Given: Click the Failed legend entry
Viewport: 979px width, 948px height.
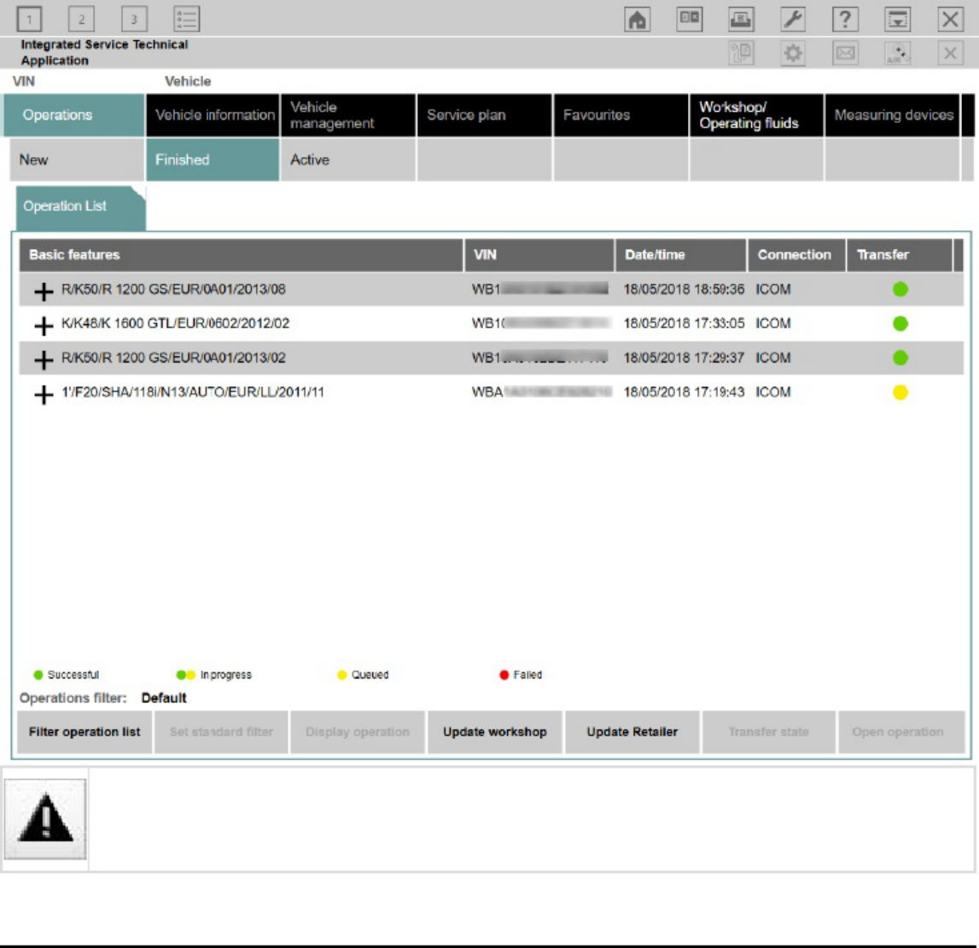Looking at the screenshot, I should click(521, 675).
